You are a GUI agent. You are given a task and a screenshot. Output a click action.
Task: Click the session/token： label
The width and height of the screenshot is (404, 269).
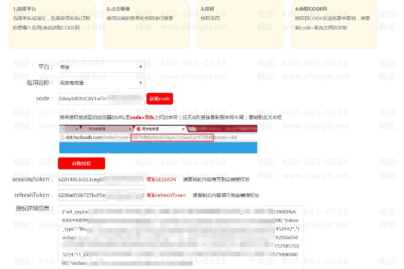tap(33, 179)
